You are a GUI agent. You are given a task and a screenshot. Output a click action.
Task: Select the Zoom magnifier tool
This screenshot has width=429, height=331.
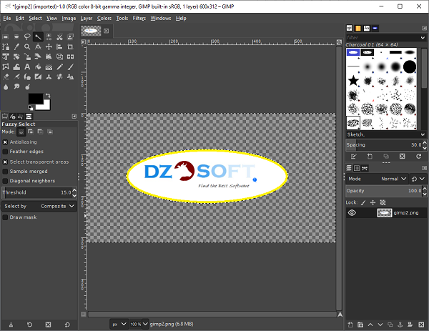(27, 46)
